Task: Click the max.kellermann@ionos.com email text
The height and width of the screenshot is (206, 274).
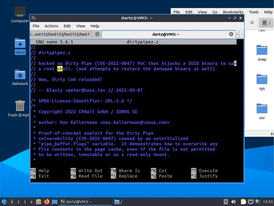Action: [x=135, y=122]
